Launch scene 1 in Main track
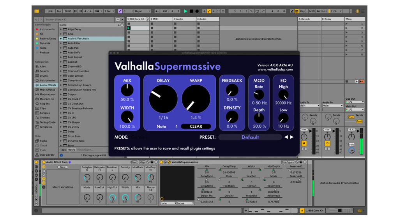Viewport: 399px width, 220px height. [346, 24]
